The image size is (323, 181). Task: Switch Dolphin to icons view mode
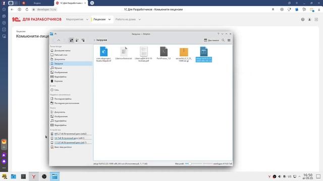click(71, 40)
